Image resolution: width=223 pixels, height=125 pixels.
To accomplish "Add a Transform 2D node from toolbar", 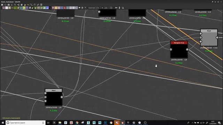I will point(62,8).
